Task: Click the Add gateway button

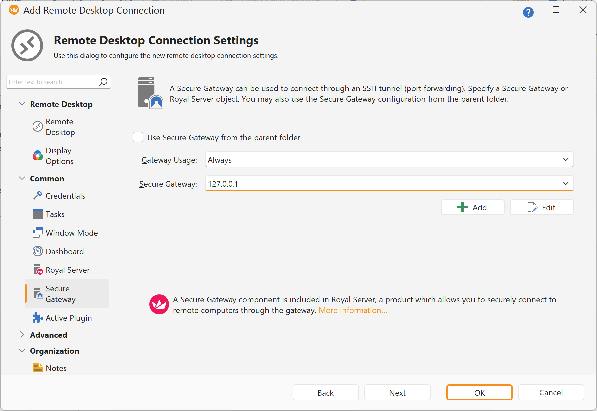Action: (472, 207)
